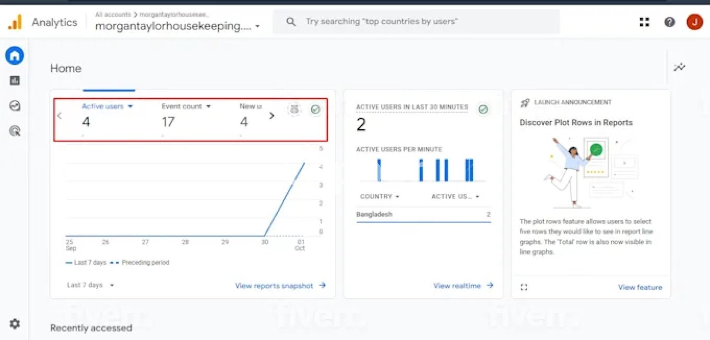
Task: Open the Google apps grid icon
Action: (x=644, y=22)
